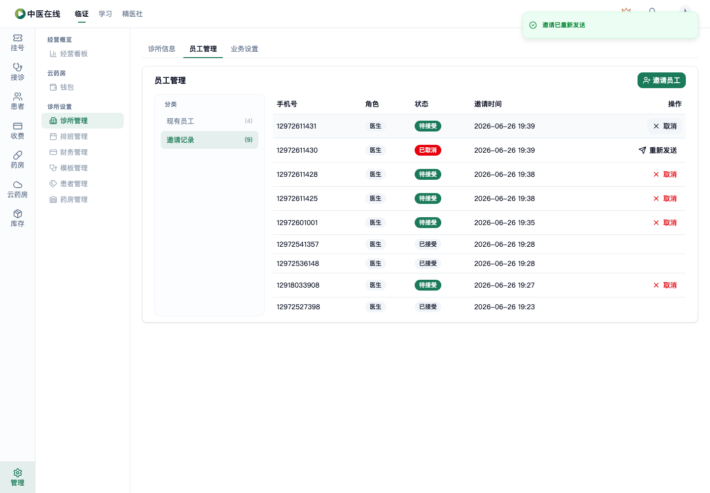Image resolution: width=710 pixels, height=493 pixels.
Task: Click the 手机号 column header
Action: coord(287,104)
